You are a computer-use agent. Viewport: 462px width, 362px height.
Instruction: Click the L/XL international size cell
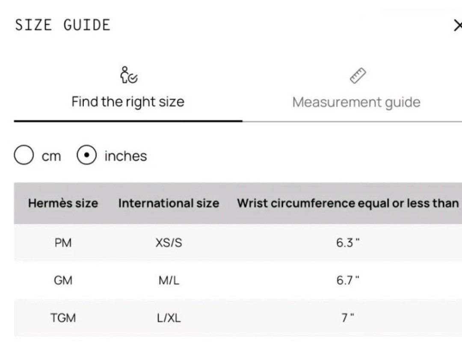[169, 318]
